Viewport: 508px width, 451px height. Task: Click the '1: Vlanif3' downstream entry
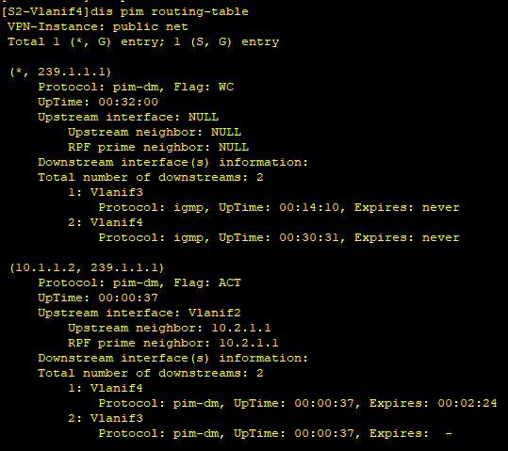[106, 193]
